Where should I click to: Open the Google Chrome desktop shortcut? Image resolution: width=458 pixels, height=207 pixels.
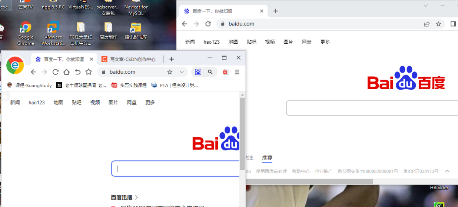(26, 33)
